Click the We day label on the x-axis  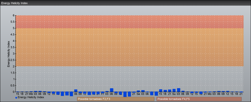(x=31, y=94)
